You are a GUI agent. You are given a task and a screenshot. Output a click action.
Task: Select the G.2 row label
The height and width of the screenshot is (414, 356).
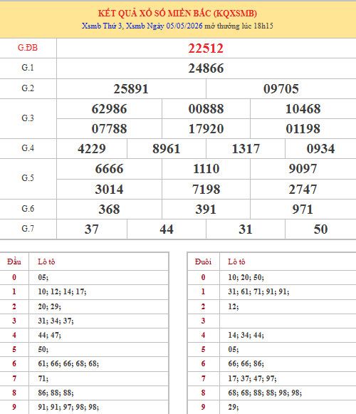point(28,88)
